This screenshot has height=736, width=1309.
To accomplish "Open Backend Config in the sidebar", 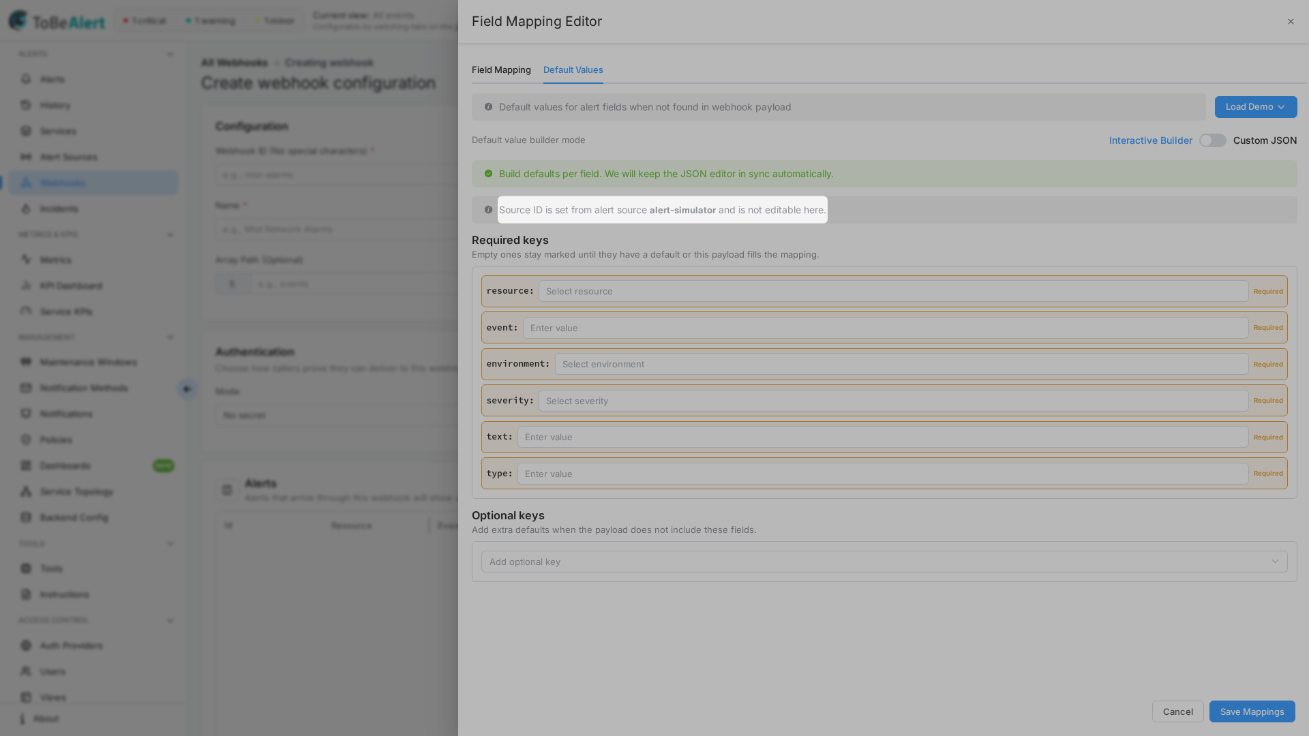I will 93,517.
